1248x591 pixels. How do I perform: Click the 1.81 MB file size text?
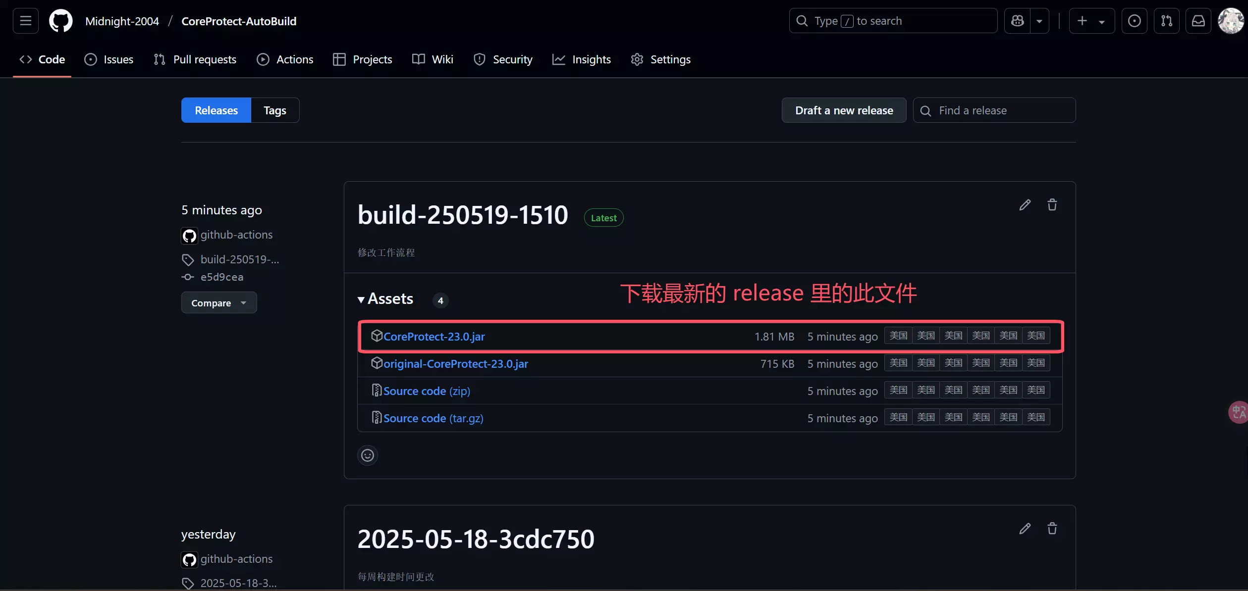coord(774,337)
